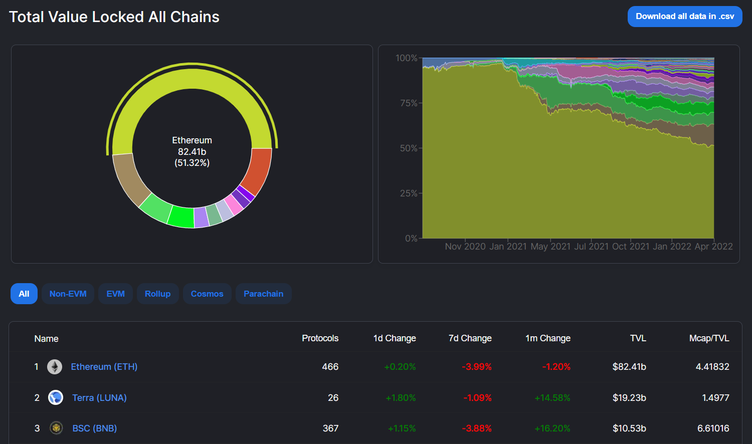The width and height of the screenshot is (752, 444).
Task: Sort table by Protocols column header
Action: (320, 338)
